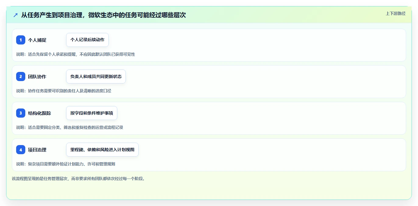Image resolution: width=418 pixels, height=206 pixels.
Task: Click the note about 可识别的责任人
Action: click(x=64, y=91)
